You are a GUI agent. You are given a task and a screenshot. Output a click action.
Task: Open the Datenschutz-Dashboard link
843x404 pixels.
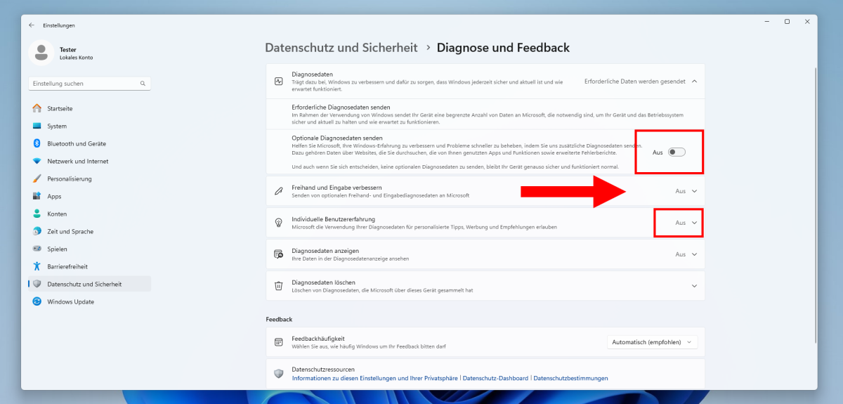495,378
